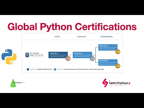
Task: Click the dark blue OpenEDG legend swatch
Action: click(x=28, y=69)
